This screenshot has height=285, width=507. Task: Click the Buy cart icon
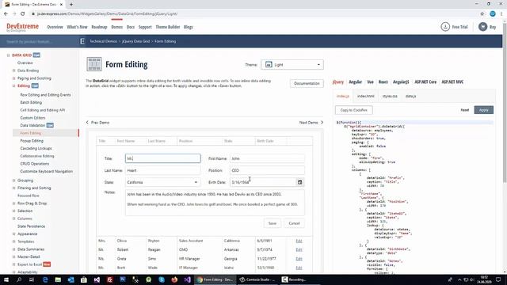click(482, 27)
